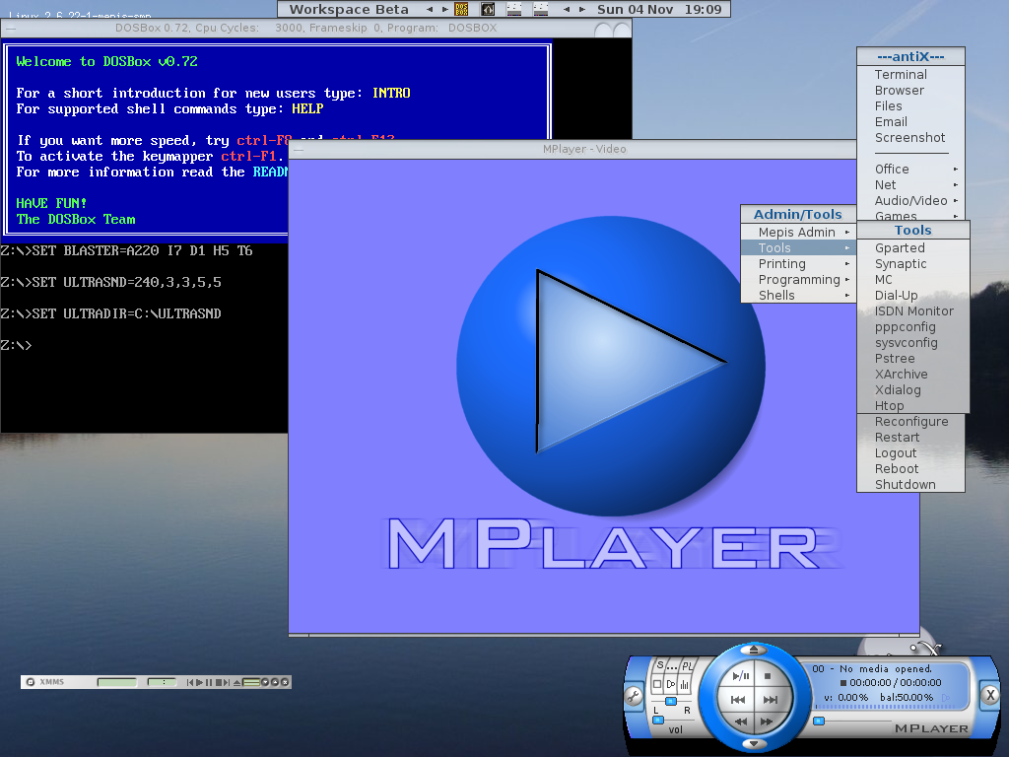Open MPlayer preferences via wrench icon

[x=634, y=697]
